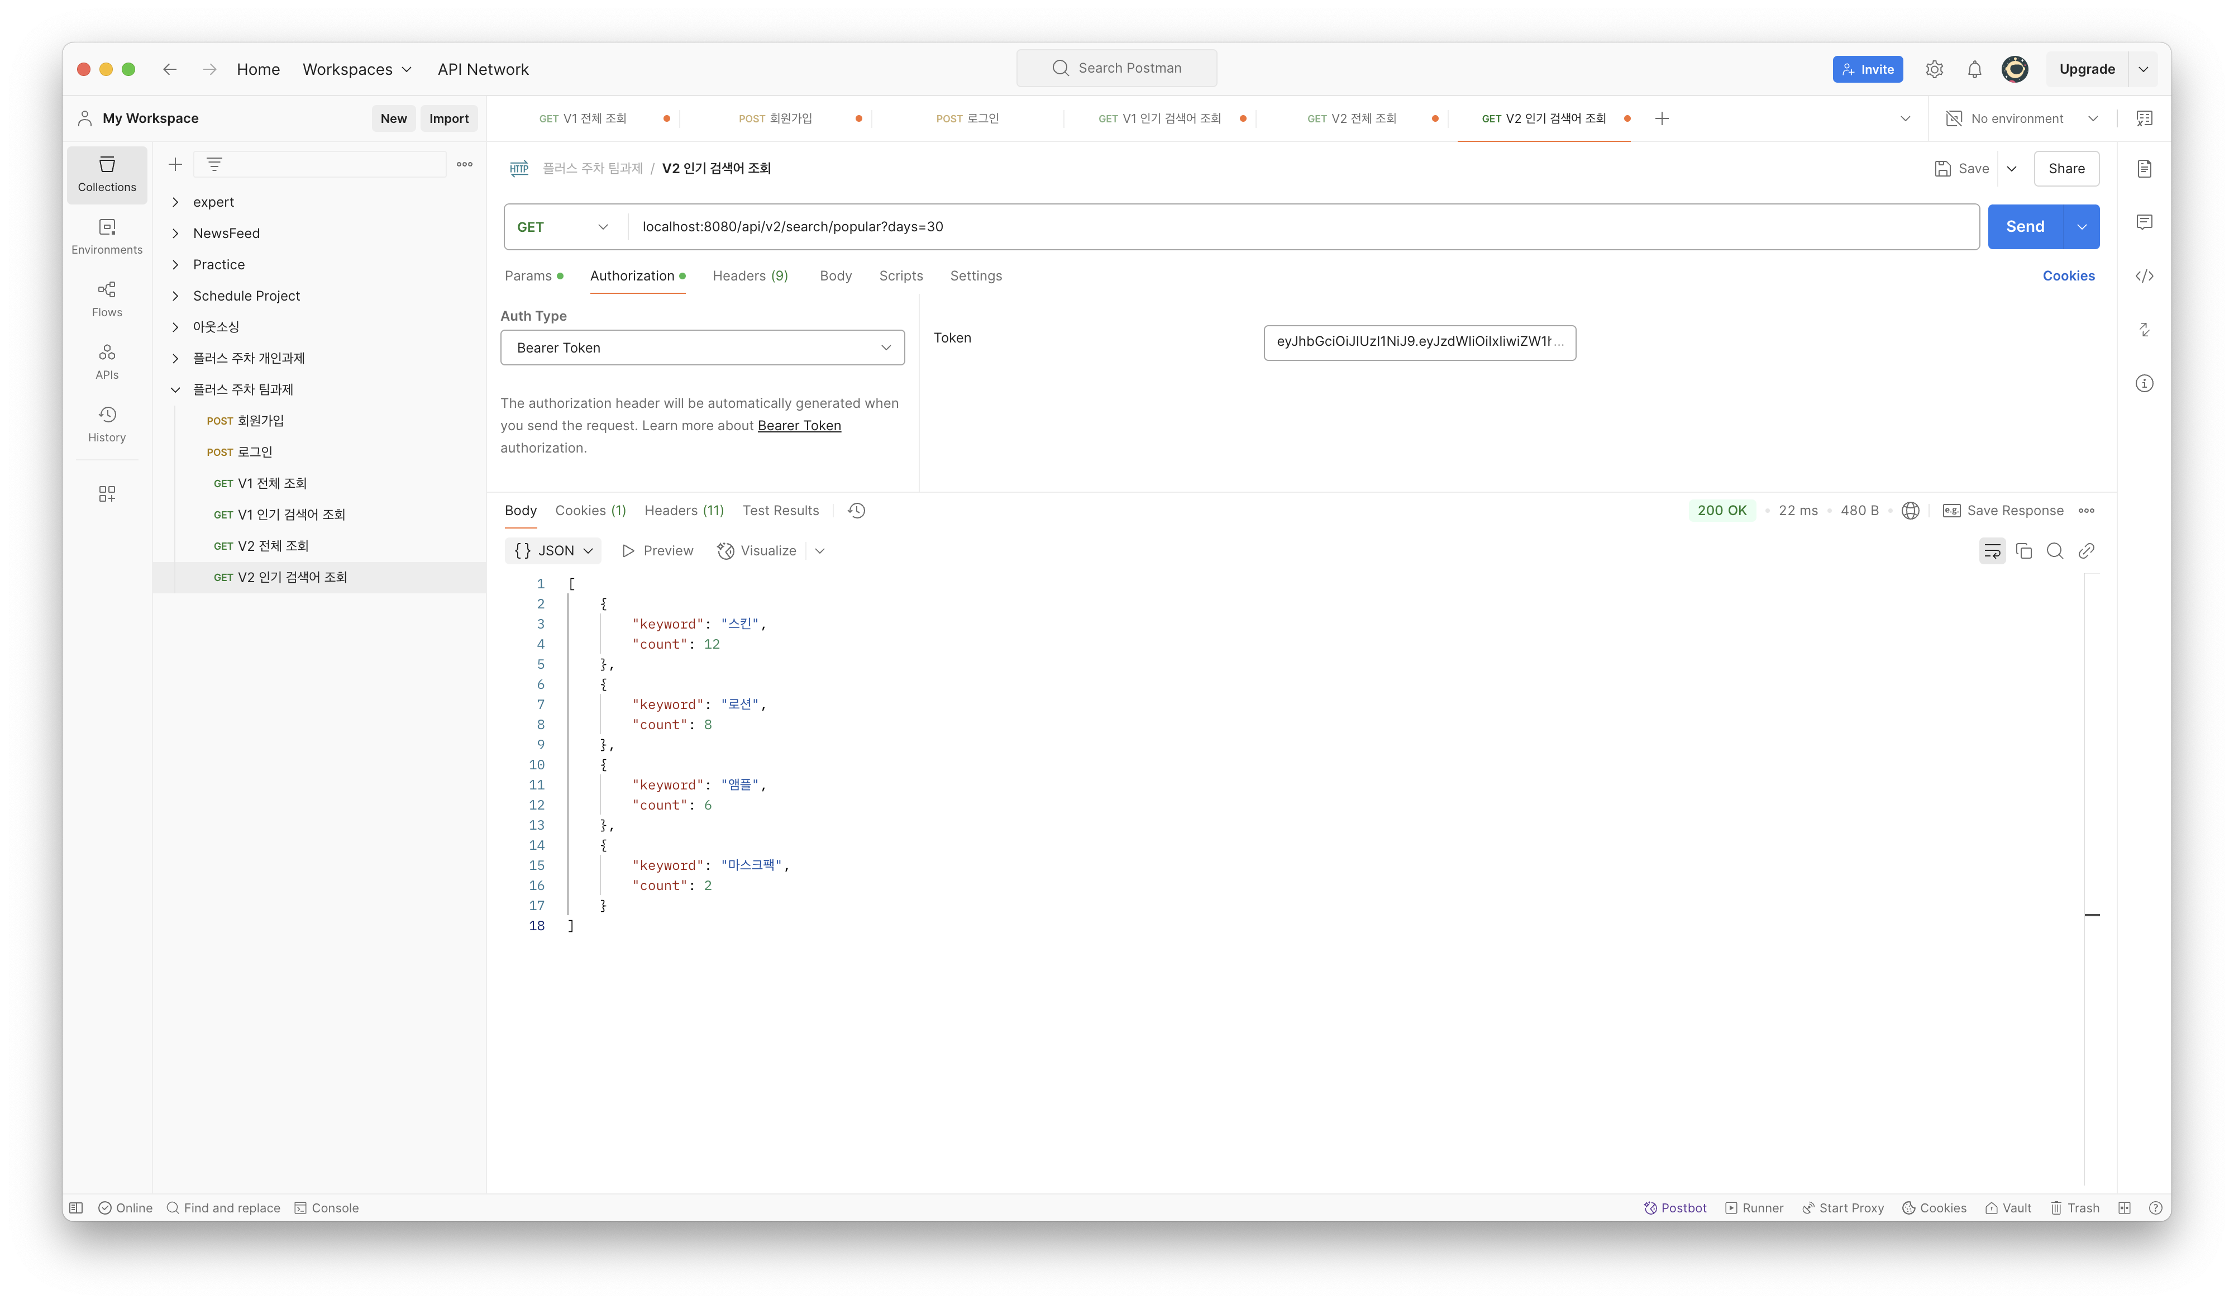The image size is (2234, 1304).
Task: Expand the Bearer Token auth type dropdown
Action: 702,348
